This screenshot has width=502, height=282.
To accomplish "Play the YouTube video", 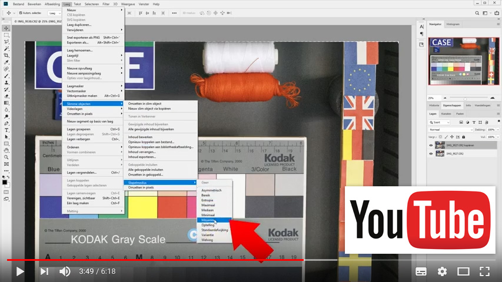I will [x=19, y=271].
